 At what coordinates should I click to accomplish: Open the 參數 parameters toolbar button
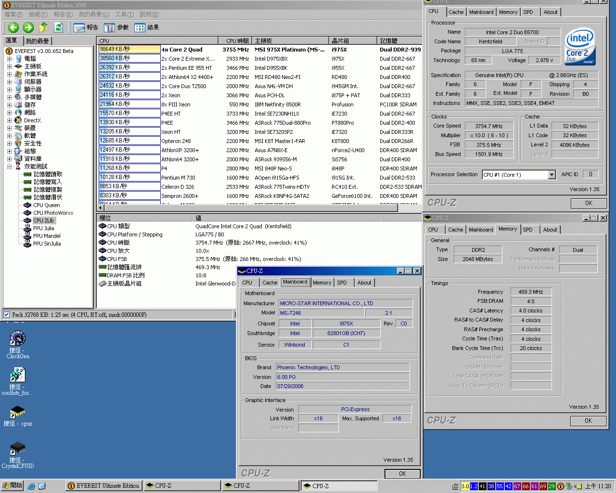click(116, 27)
